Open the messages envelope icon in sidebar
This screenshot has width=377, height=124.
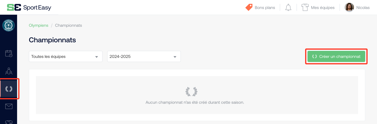9,106
